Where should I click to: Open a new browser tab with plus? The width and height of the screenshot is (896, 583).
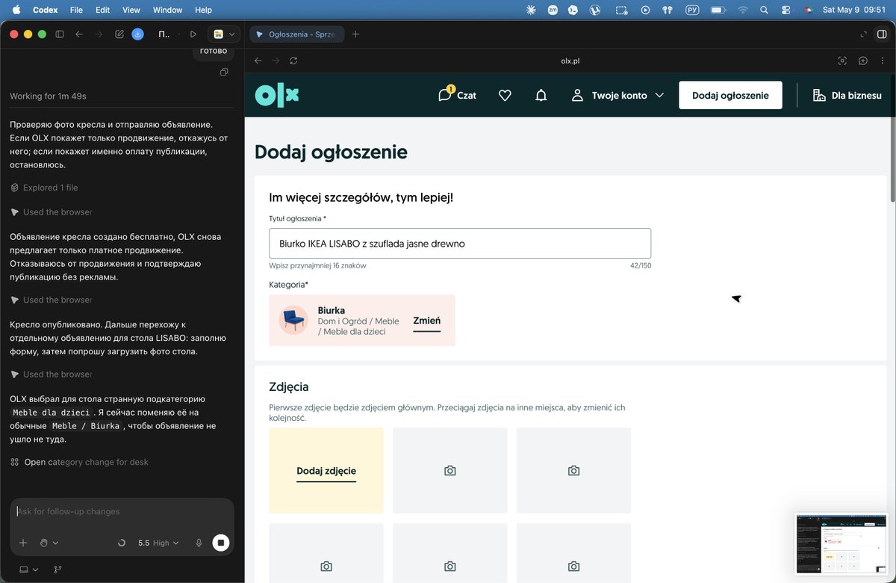(x=355, y=34)
